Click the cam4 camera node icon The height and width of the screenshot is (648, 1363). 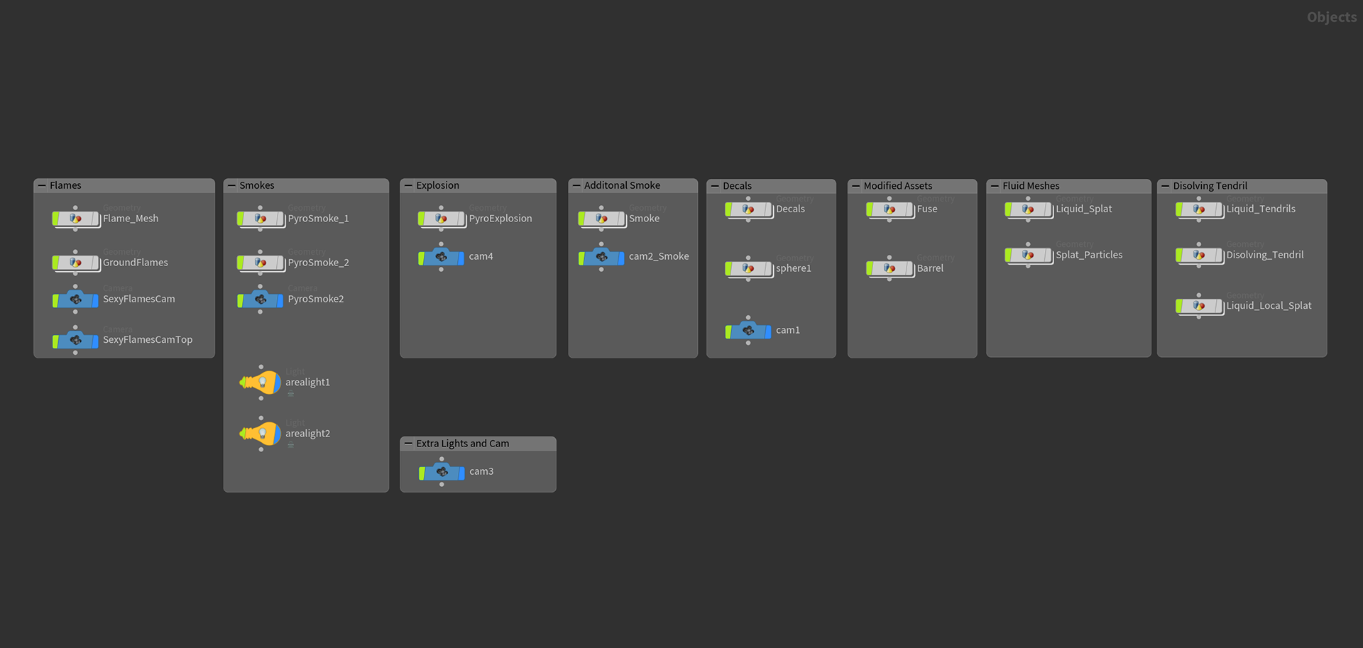click(x=442, y=257)
